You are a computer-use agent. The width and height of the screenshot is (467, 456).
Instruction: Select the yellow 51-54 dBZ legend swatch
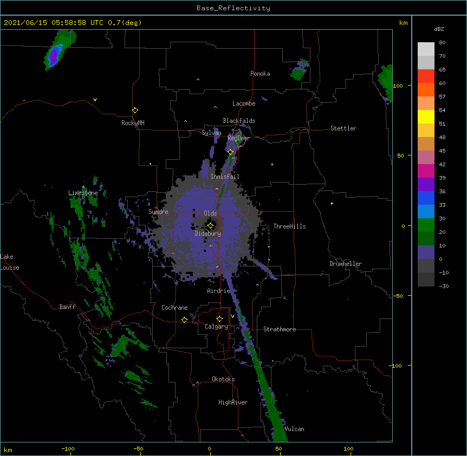coord(426,116)
